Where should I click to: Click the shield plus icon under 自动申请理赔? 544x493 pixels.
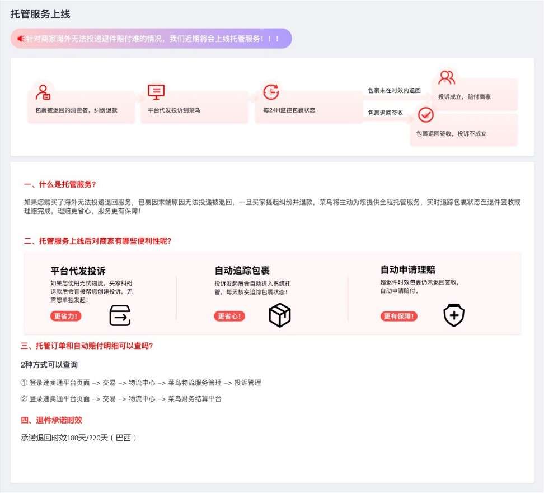coord(454,315)
